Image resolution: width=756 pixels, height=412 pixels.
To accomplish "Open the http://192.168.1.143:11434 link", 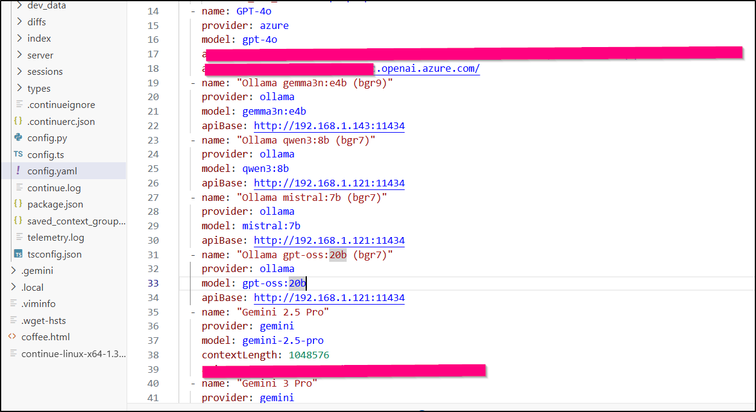I will (x=329, y=125).
